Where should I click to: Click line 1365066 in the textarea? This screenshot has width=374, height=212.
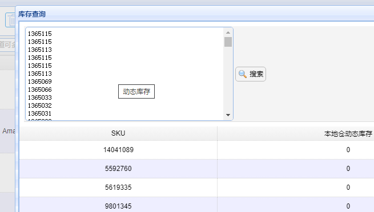pos(39,89)
